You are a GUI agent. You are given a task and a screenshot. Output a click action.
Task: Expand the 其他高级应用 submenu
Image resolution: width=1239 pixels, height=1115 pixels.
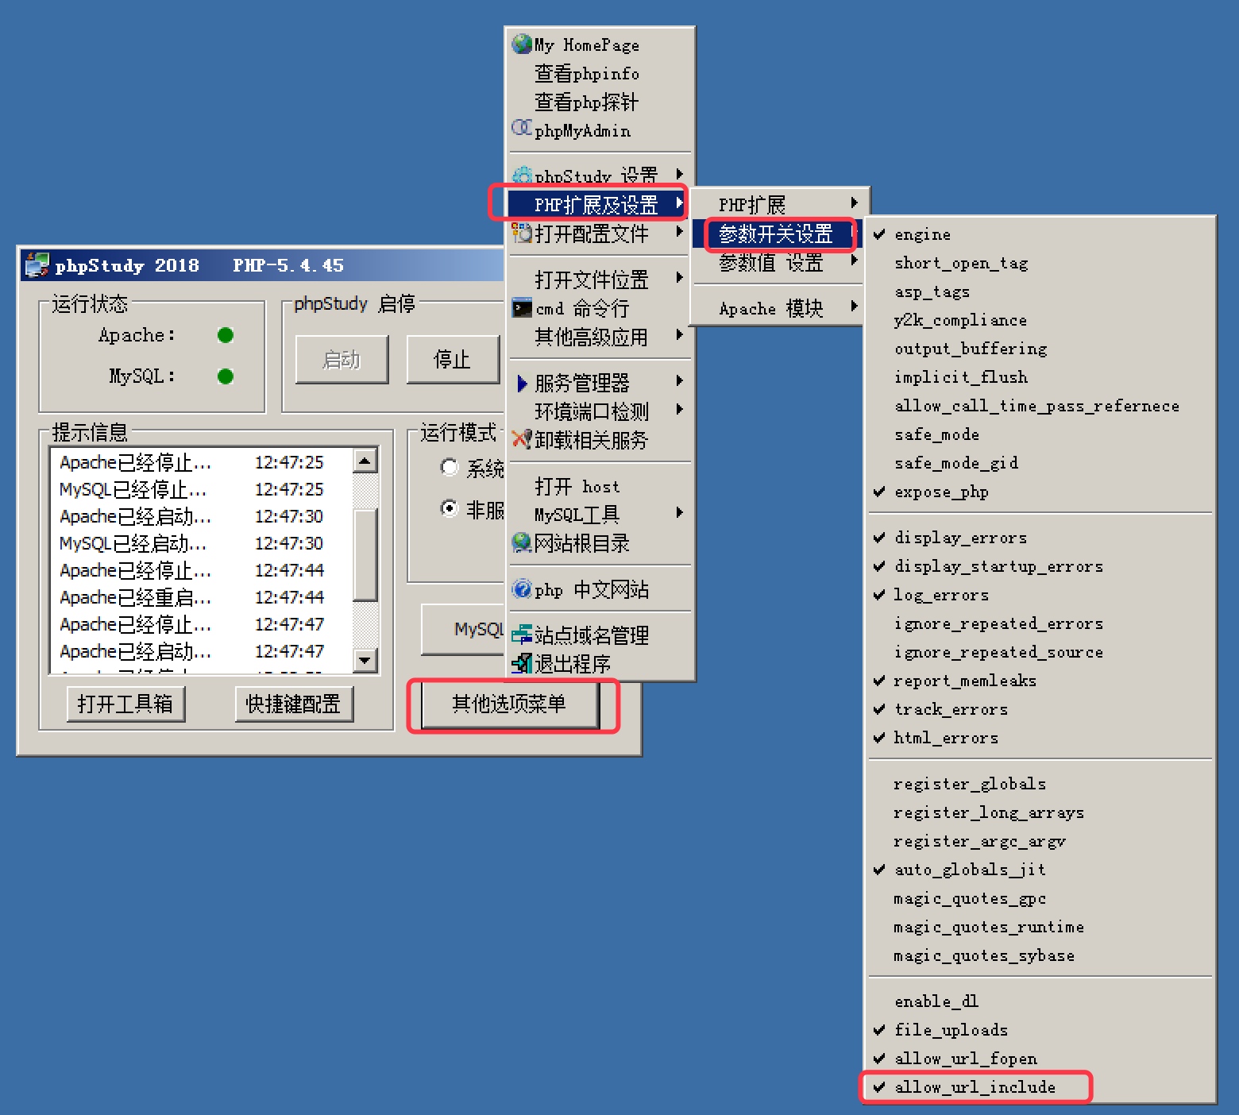pos(598,337)
